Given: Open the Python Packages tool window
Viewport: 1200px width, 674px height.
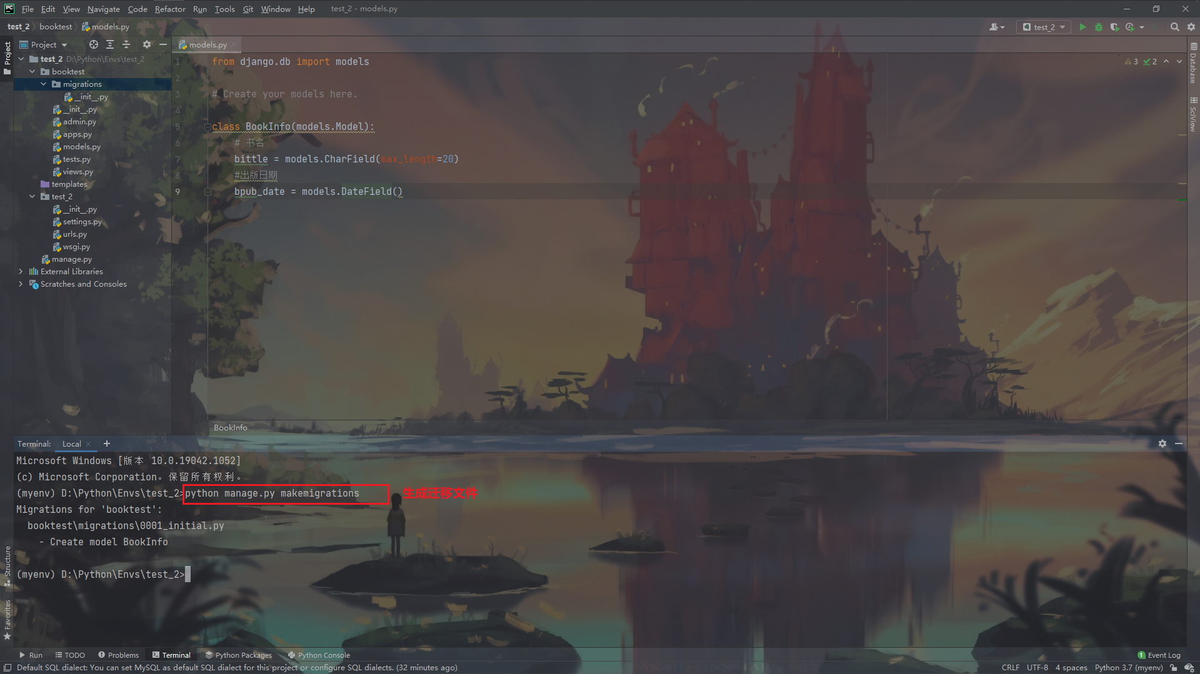Looking at the screenshot, I should (239, 655).
